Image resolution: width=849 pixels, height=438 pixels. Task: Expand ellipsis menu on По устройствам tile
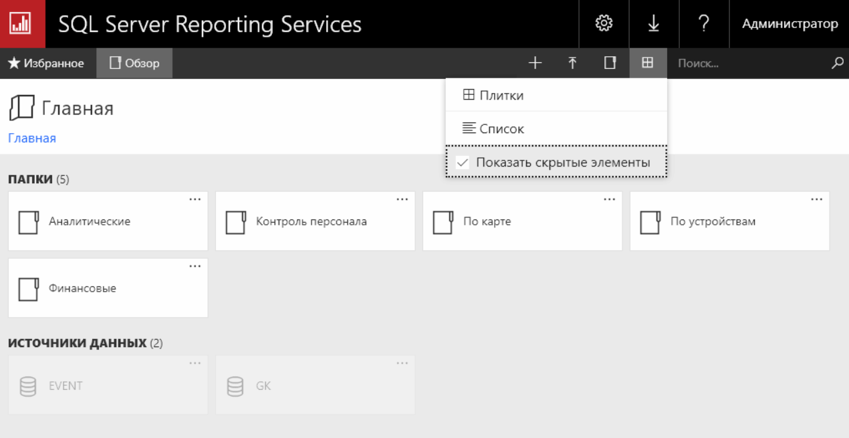(816, 199)
